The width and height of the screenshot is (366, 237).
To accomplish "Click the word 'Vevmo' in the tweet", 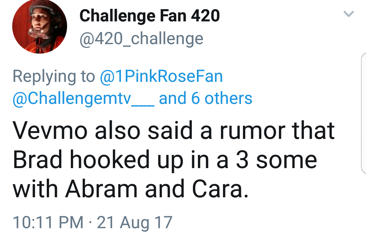I will (50, 130).
